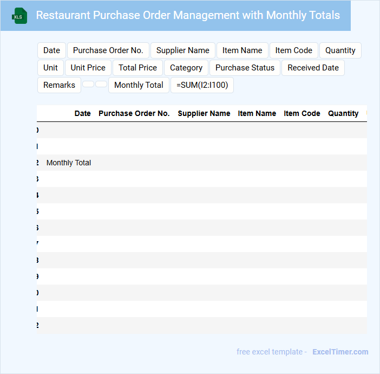Click the Total Price tag
This screenshot has height=374, width=380.
137,68
